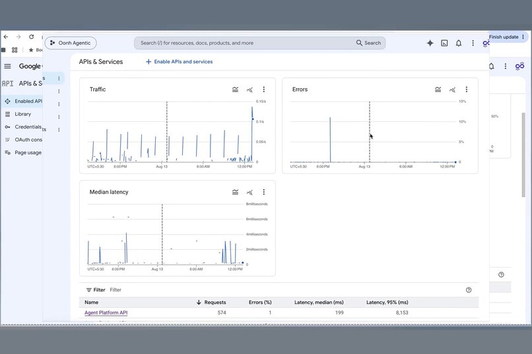
Task: Click Google logo in background window
Action: pyautogui.click(x=30, y=67)
